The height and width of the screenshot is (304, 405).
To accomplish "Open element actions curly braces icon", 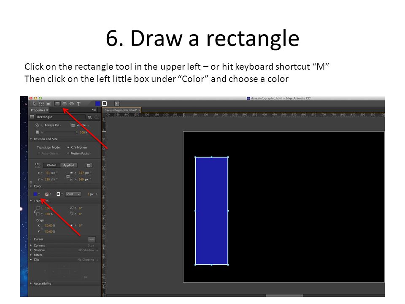I will [96, 117].
